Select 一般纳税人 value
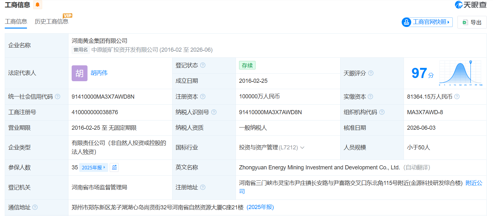 (x=253, y=128)
